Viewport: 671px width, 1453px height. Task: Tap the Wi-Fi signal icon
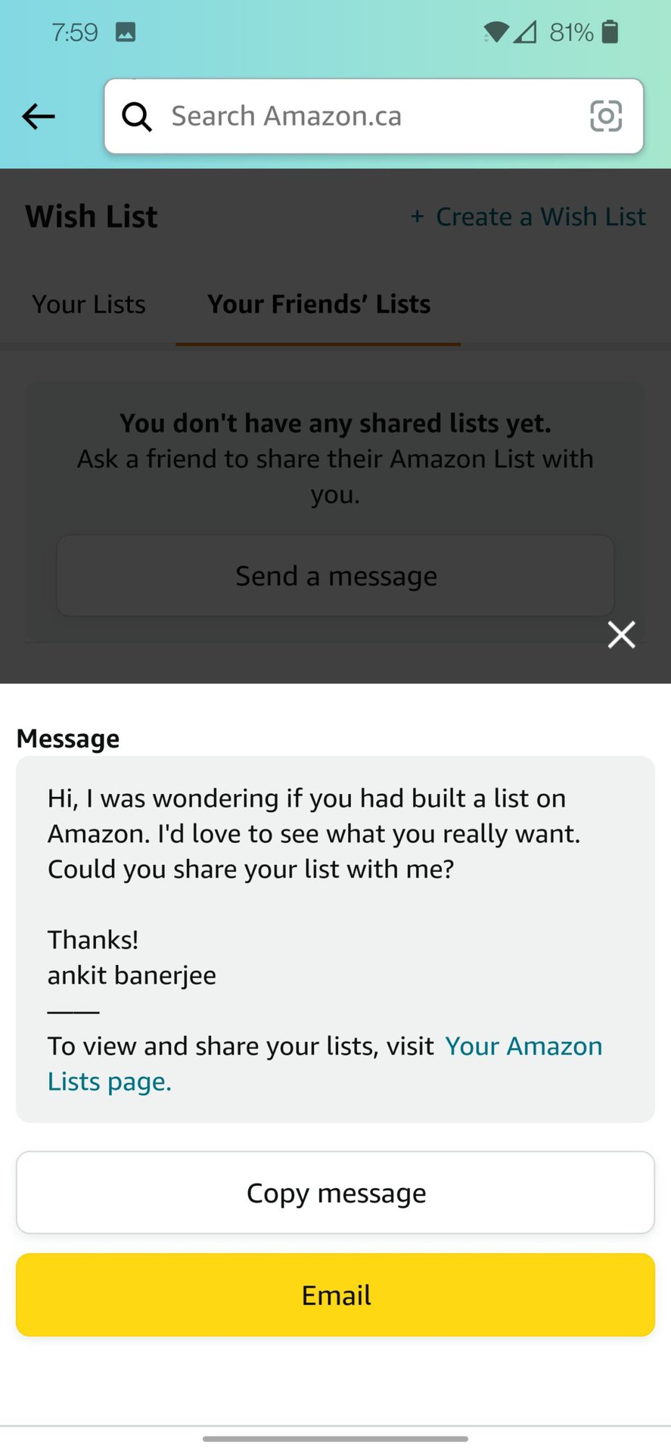point(495,32)
